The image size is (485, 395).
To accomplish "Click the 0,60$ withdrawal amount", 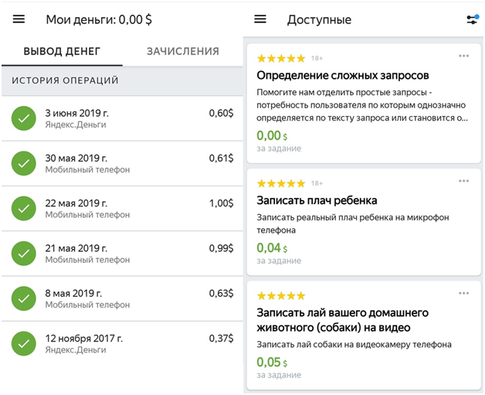I will pyautogui.click(x=221, y=113).
